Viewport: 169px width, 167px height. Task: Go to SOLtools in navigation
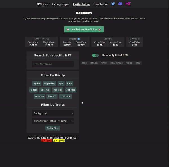(x=43, y=4)
